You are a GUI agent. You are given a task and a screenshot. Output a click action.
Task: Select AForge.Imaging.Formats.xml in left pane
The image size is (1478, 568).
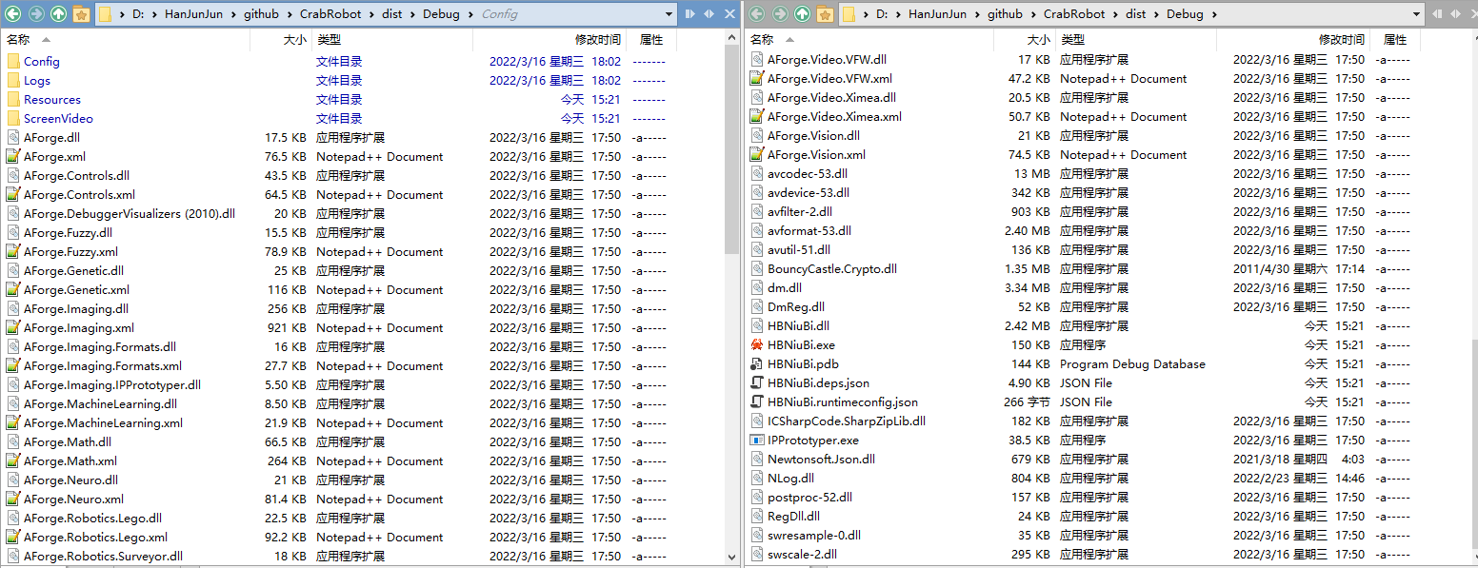click(x=103, y=365)
